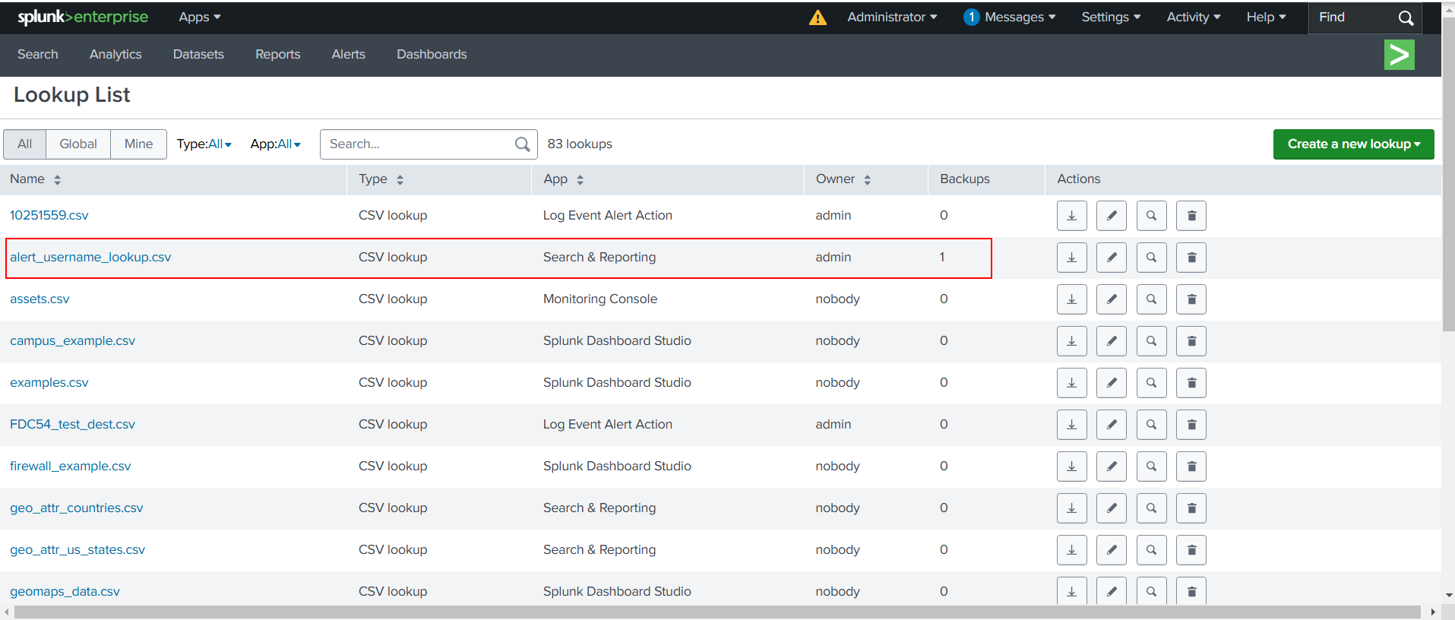Viewport: 1455px width, 620px height.
Task: Select the All lookups filter
Action: pos(25,144)
